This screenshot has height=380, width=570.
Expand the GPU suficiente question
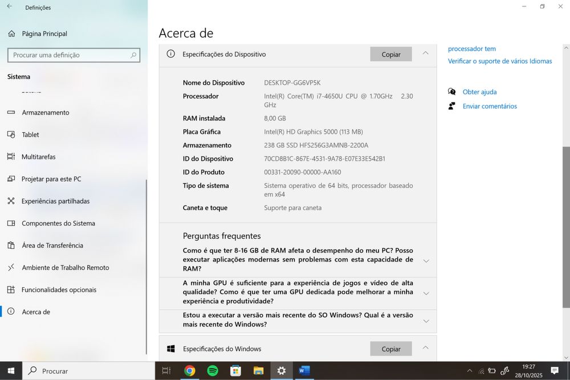tap(426, 293)
